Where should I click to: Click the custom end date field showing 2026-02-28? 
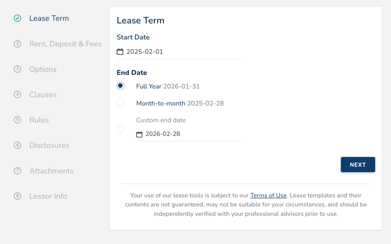[168, 133]
